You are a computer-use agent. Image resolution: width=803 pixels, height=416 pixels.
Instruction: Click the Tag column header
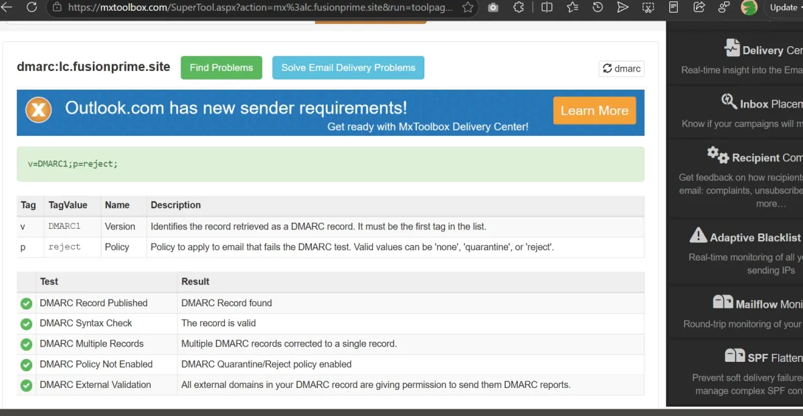coord(29,205)
